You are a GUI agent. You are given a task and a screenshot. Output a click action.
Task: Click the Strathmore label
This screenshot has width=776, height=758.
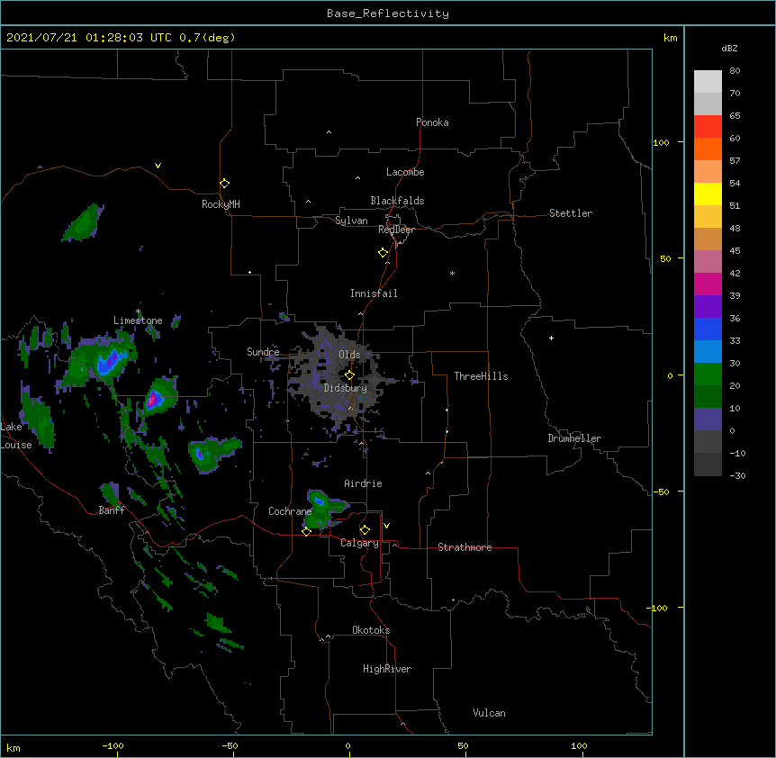click(465, 547)
